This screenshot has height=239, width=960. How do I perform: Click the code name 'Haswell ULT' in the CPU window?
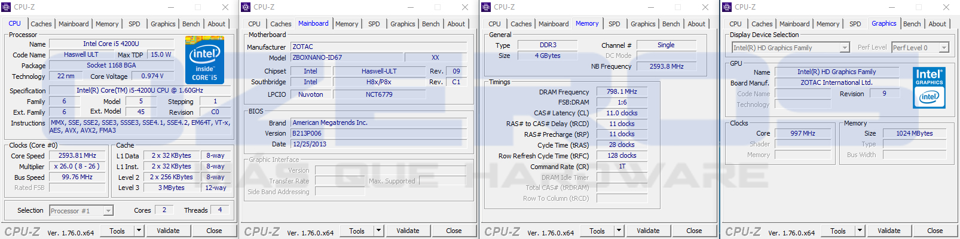coord(81,54)
